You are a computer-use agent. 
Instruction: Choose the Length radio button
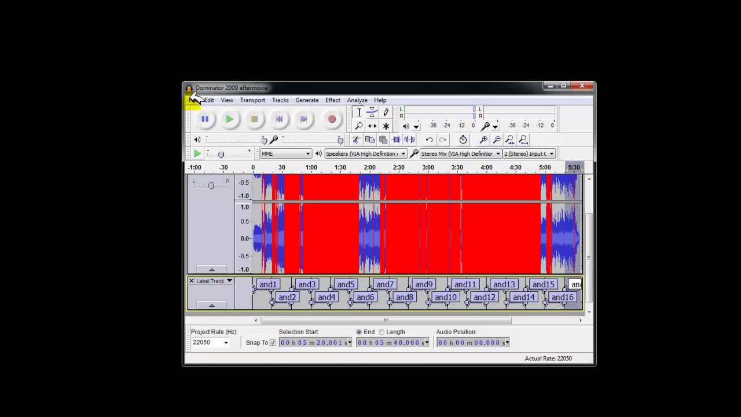click(x=381, y=332)
